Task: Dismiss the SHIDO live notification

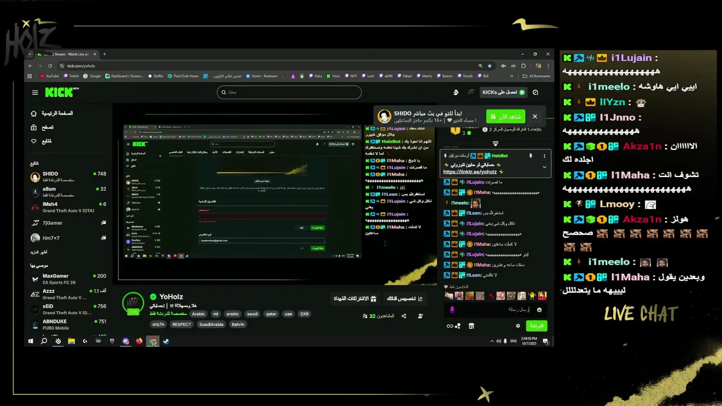Action: (535, 117)
